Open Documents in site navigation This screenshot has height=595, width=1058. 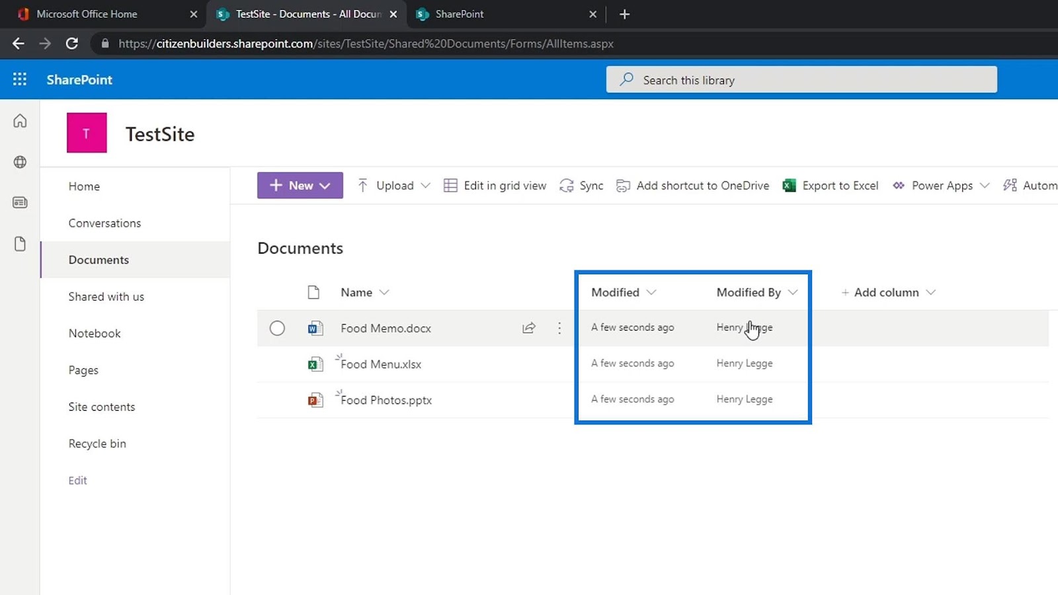[x=99, y=260]
